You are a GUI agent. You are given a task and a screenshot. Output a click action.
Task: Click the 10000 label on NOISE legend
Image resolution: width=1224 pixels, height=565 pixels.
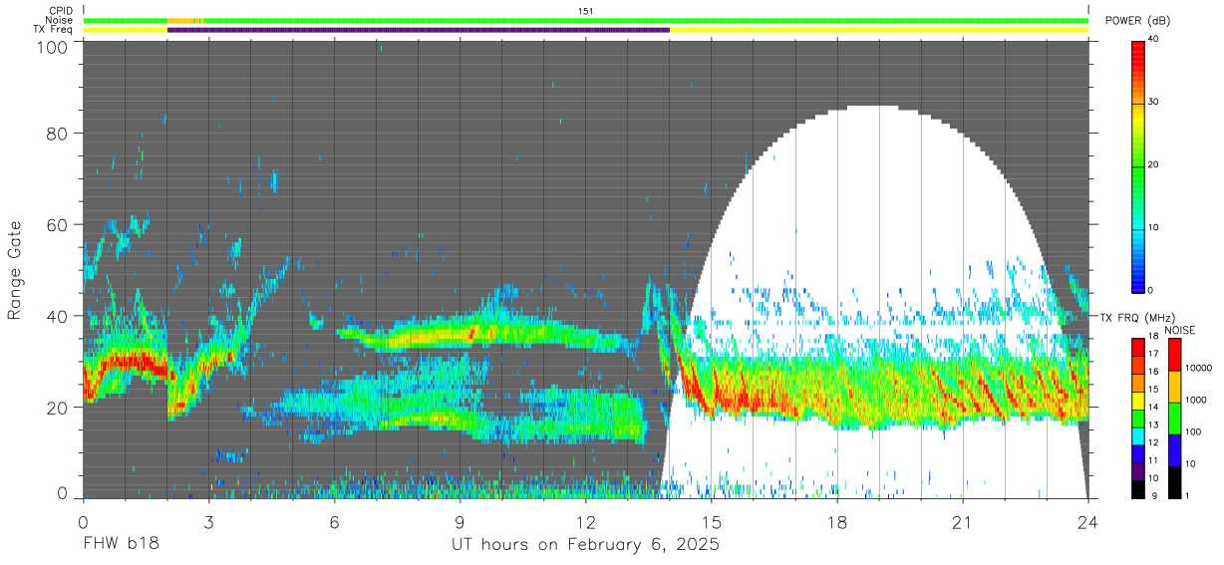1199,368
